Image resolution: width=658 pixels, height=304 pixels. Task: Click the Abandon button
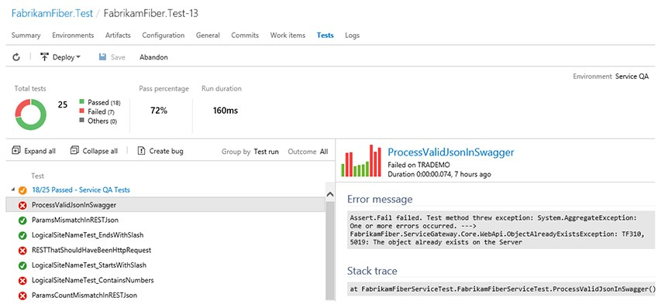tap(153, 57)
